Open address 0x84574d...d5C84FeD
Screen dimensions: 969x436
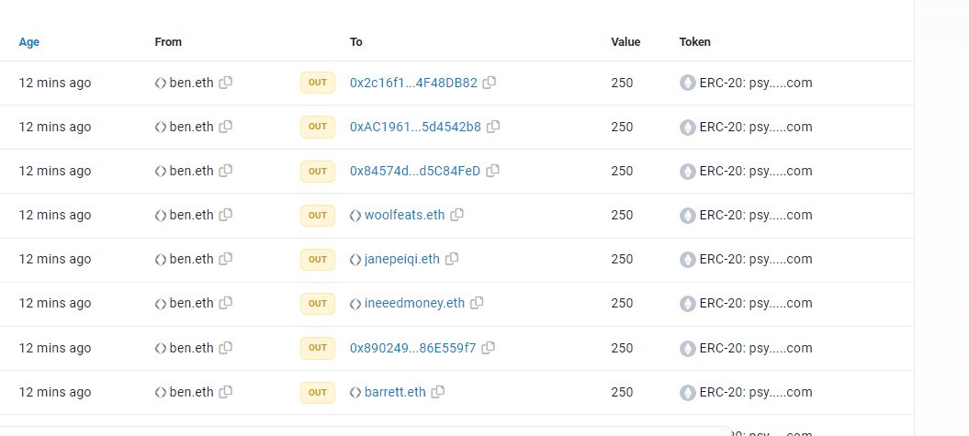tap(414, 171)
